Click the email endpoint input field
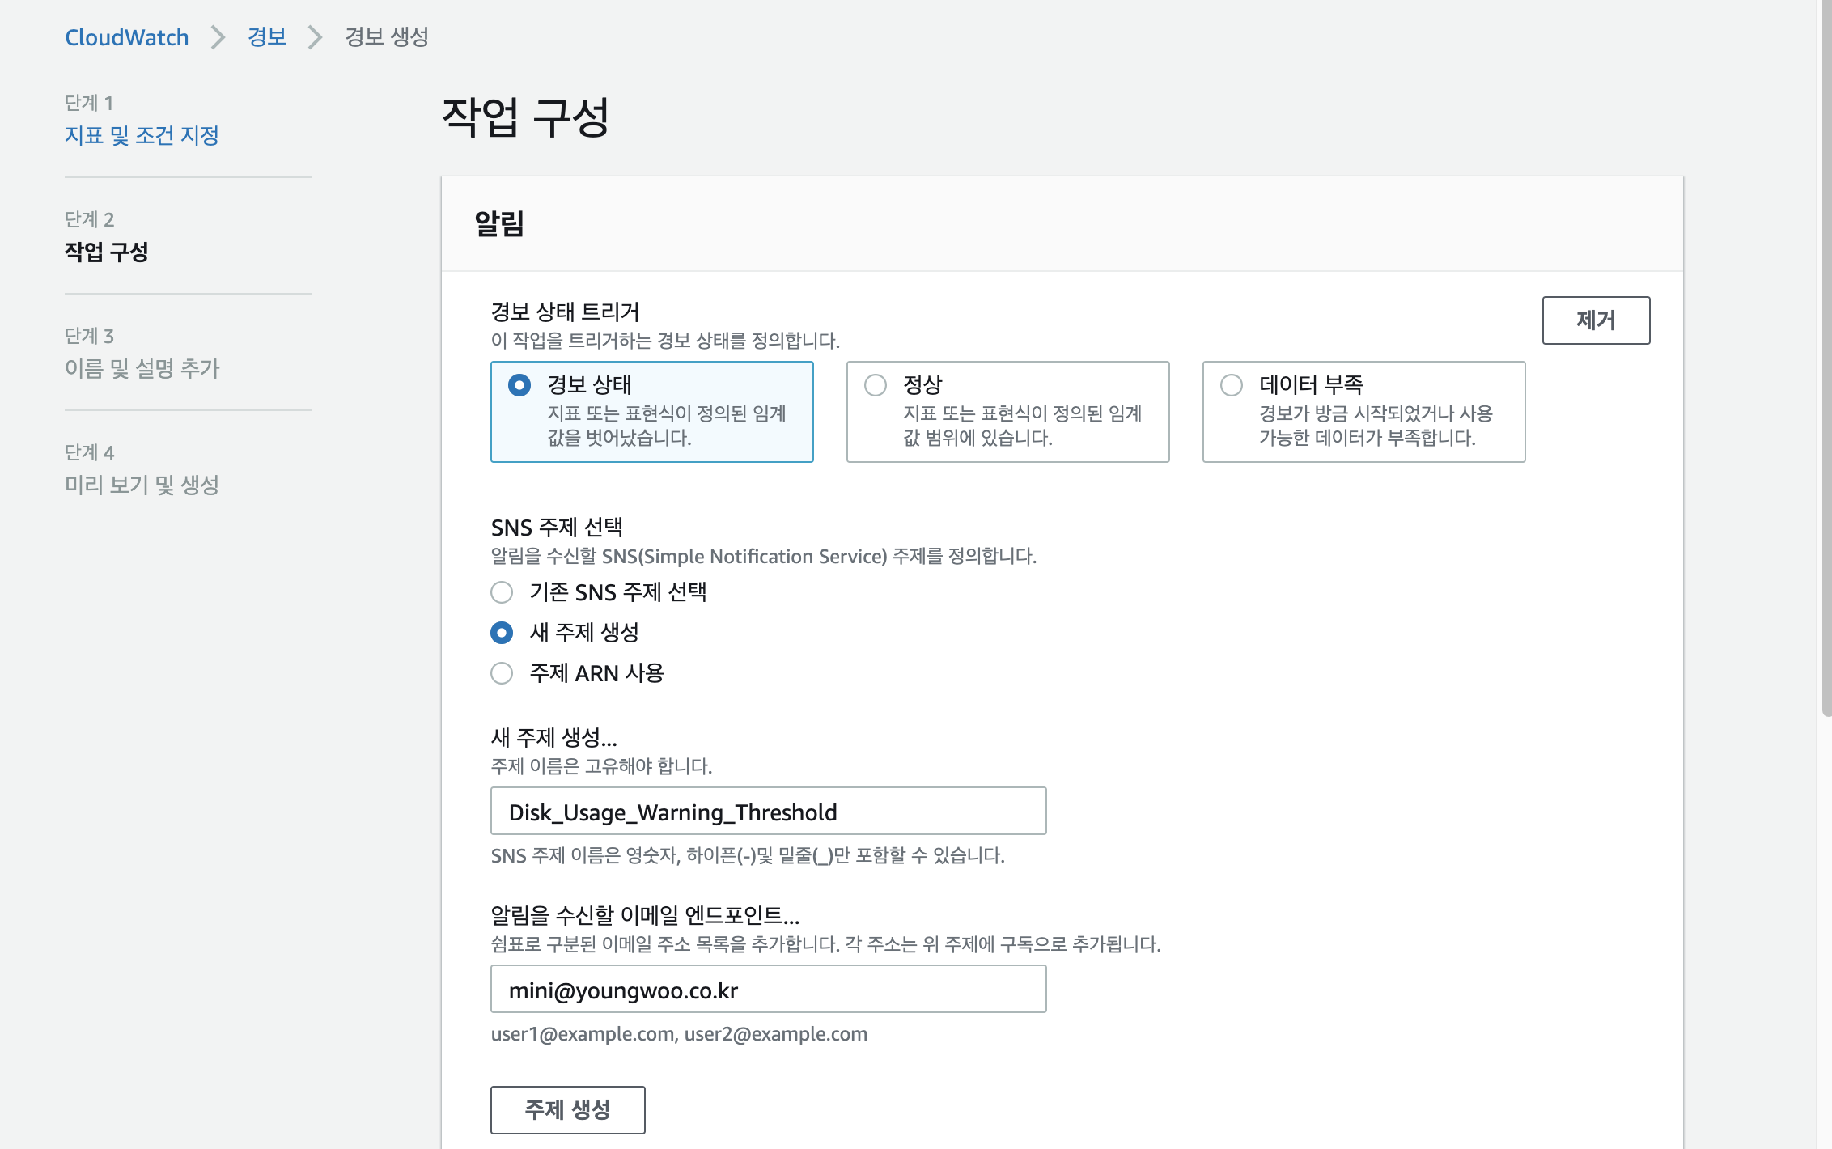Screen dimensions: 1832x1149 coord(768,990)
